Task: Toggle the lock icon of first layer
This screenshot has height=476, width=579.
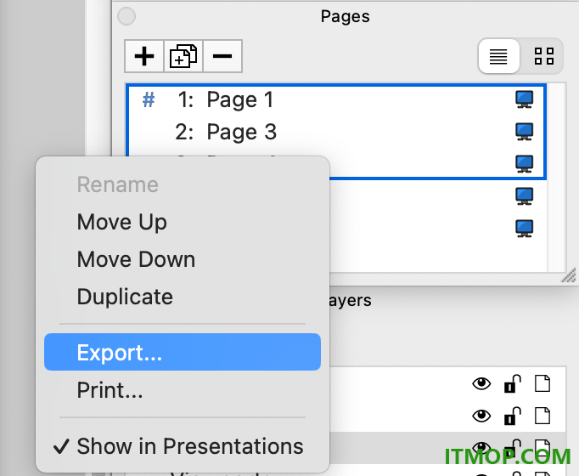Action: [512, 383]
